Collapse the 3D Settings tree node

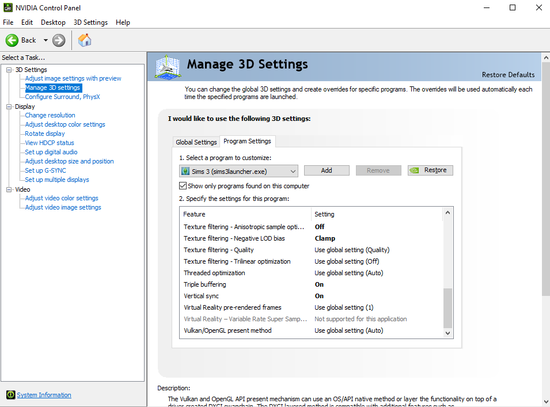9,70
